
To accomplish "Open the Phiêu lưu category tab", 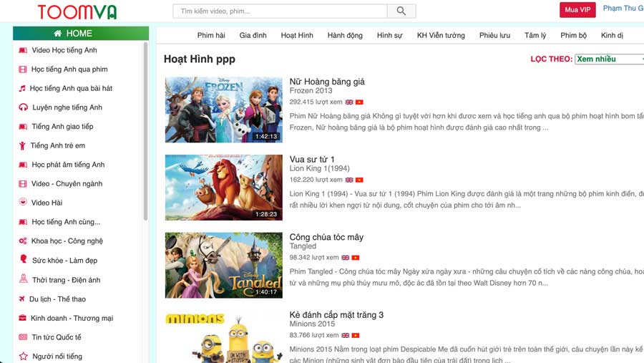I will (495, 35).
